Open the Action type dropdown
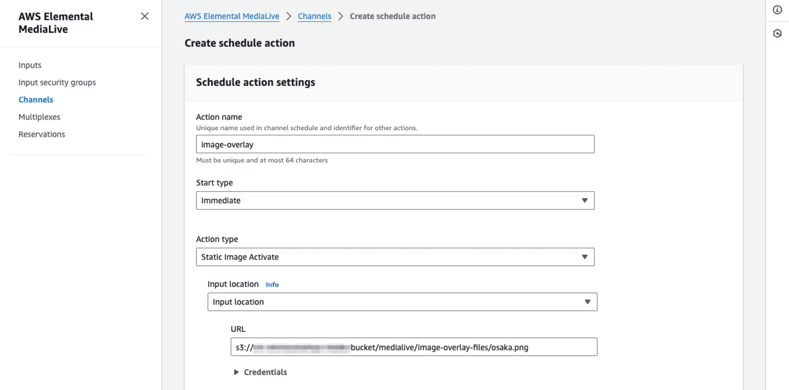This screenshot has width=789, height=390. point(395,257)
